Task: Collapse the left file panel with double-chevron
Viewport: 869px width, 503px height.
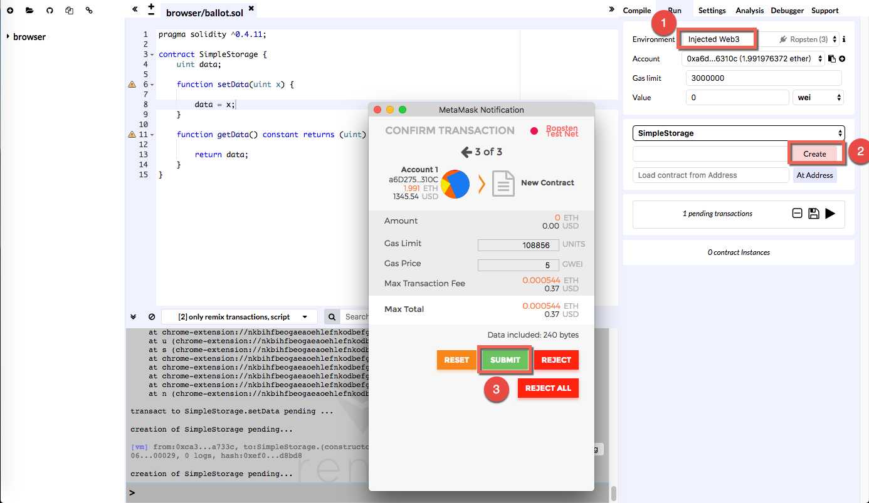Action: pyautogui.click(x=135, y=9)
